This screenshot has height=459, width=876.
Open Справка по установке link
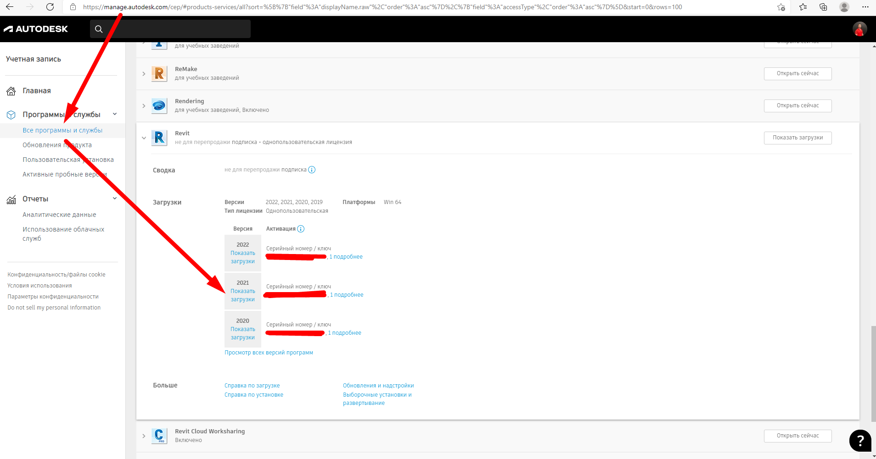(254, 395)
